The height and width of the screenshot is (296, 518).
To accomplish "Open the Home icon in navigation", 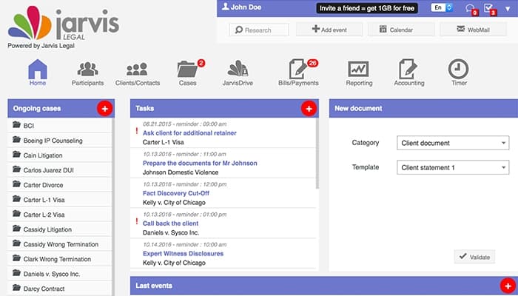I will [x=38, y=70].
